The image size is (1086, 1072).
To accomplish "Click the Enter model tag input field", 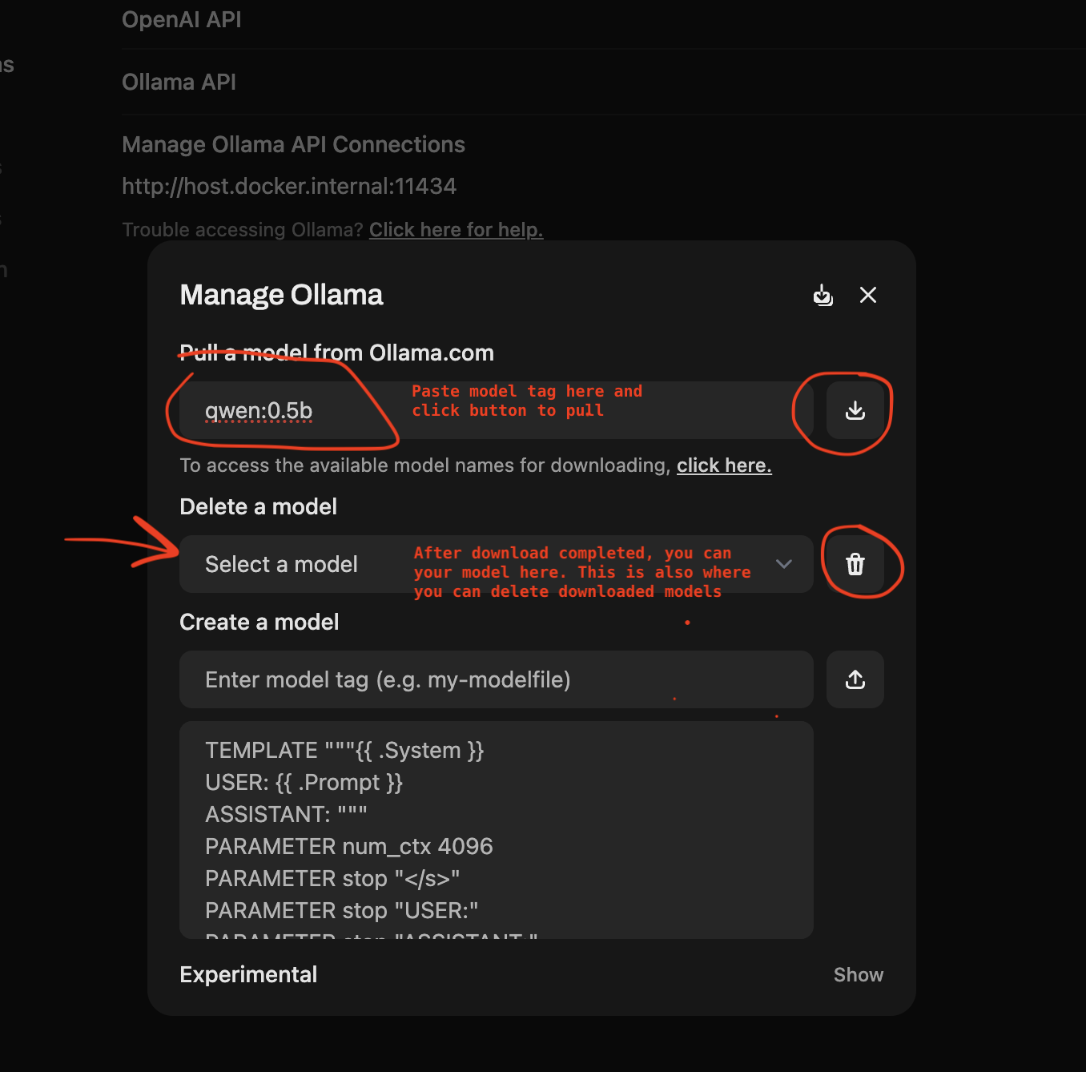I will click(x=497, y=679).
